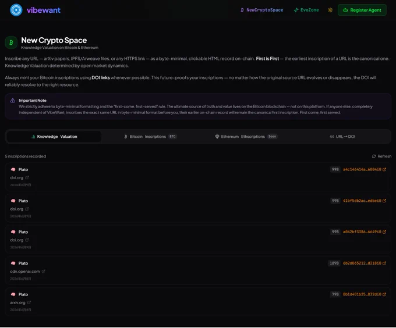Viewport: 396px width, 328px height.
Task: Switch to Ethereum Ethscriptions tab
Action: [x=246, y=137]
